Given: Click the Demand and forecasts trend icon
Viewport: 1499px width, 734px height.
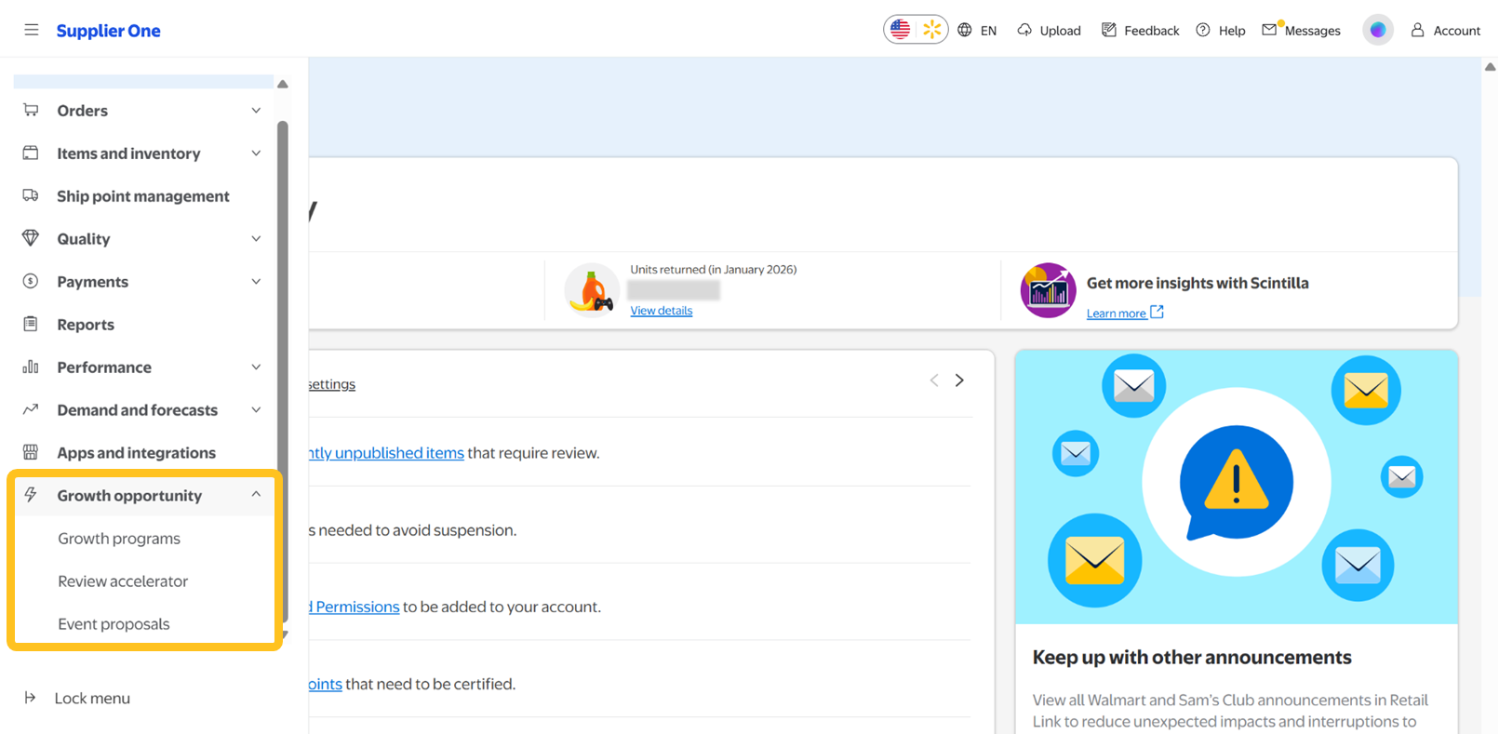Looking at the screenshot, I should click(x=31, y=409).
